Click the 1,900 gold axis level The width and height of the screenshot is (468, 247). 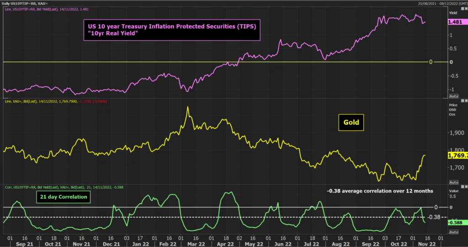(457, 133)
